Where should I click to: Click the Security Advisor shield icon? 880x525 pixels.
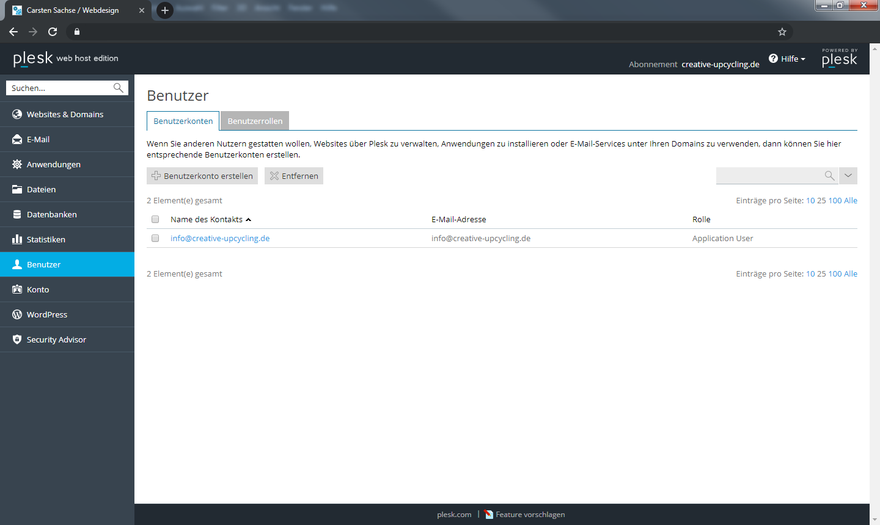(x=17, y=339)
